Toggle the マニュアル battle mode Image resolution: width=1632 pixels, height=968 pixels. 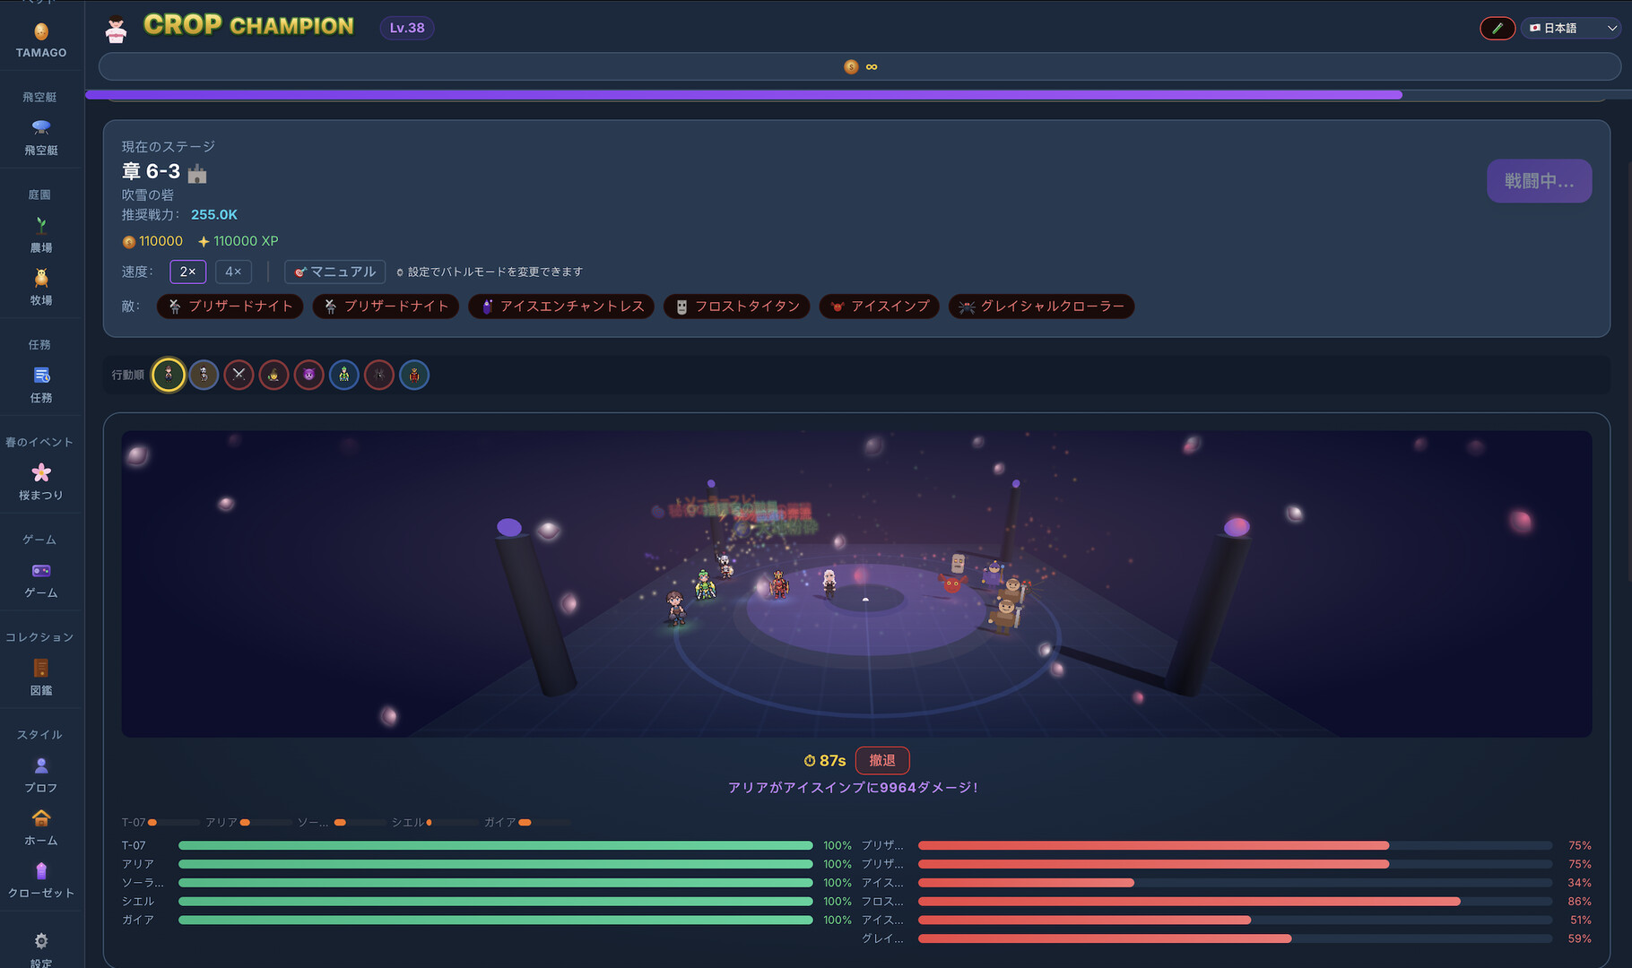(335, 272)
